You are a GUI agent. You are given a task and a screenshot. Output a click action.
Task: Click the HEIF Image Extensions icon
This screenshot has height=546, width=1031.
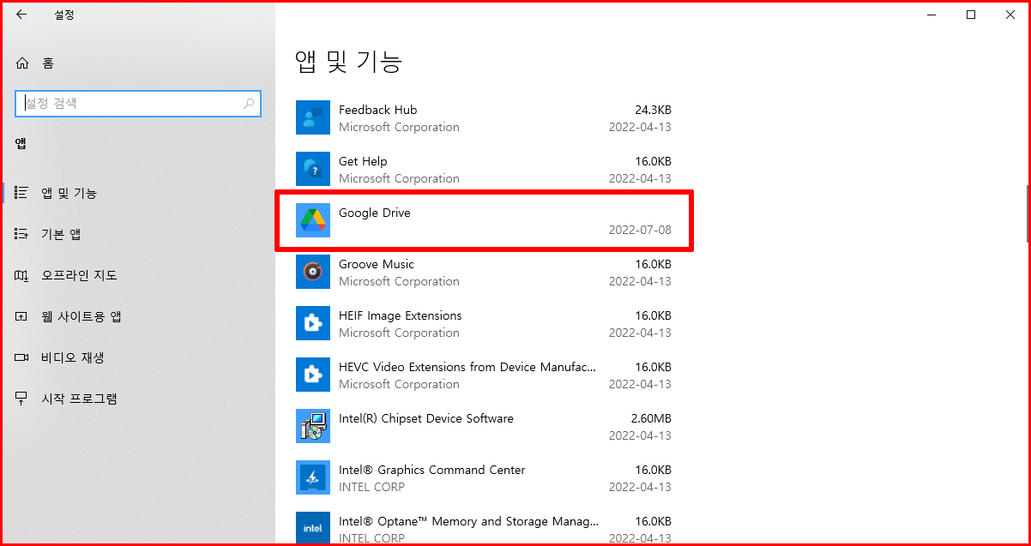(313, 323)
